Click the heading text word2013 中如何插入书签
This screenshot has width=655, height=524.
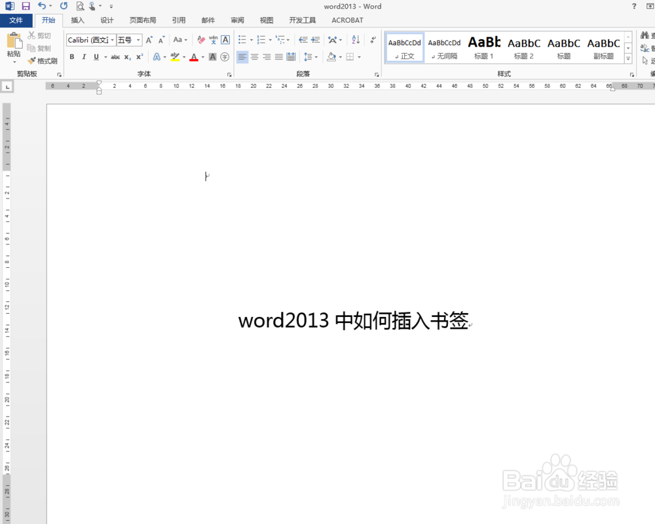click(x=354, y=321)
